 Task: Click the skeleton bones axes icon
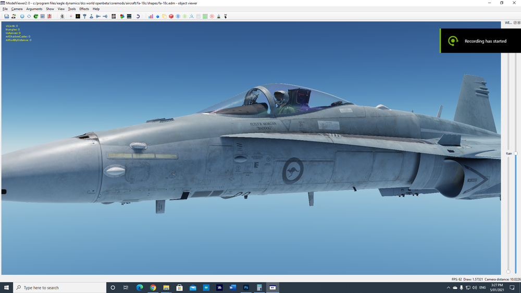192,16
